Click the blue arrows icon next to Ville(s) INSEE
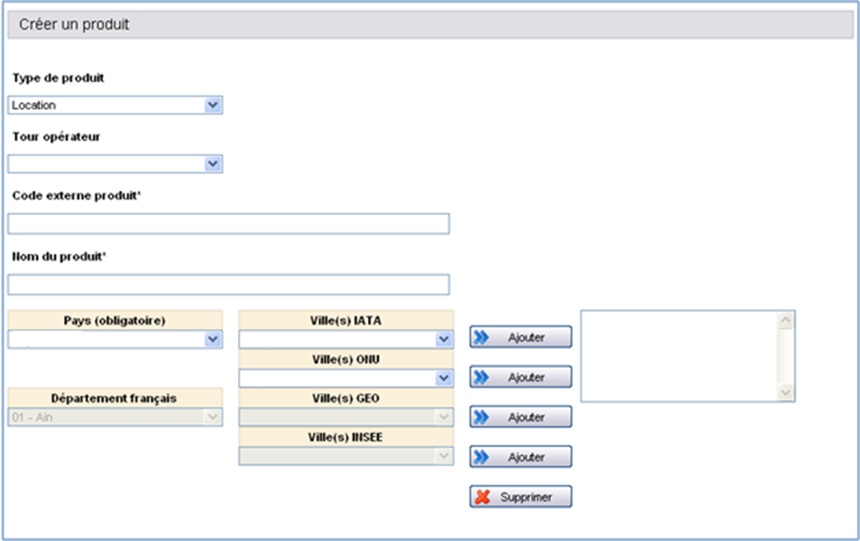 482,458
